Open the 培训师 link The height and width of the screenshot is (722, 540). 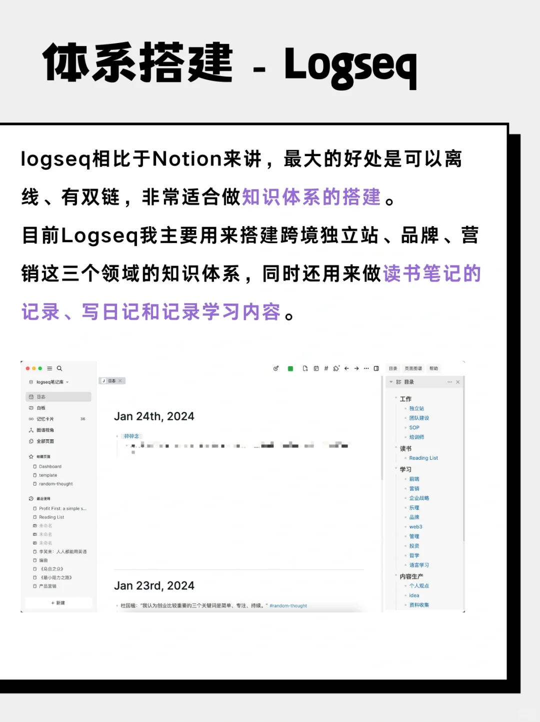pos(416,437)
